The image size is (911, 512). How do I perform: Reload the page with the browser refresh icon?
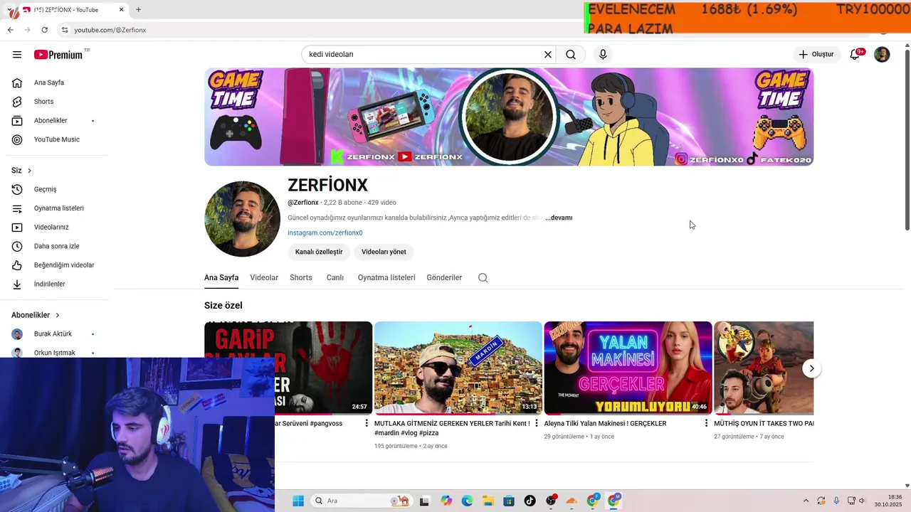point(44,30)
